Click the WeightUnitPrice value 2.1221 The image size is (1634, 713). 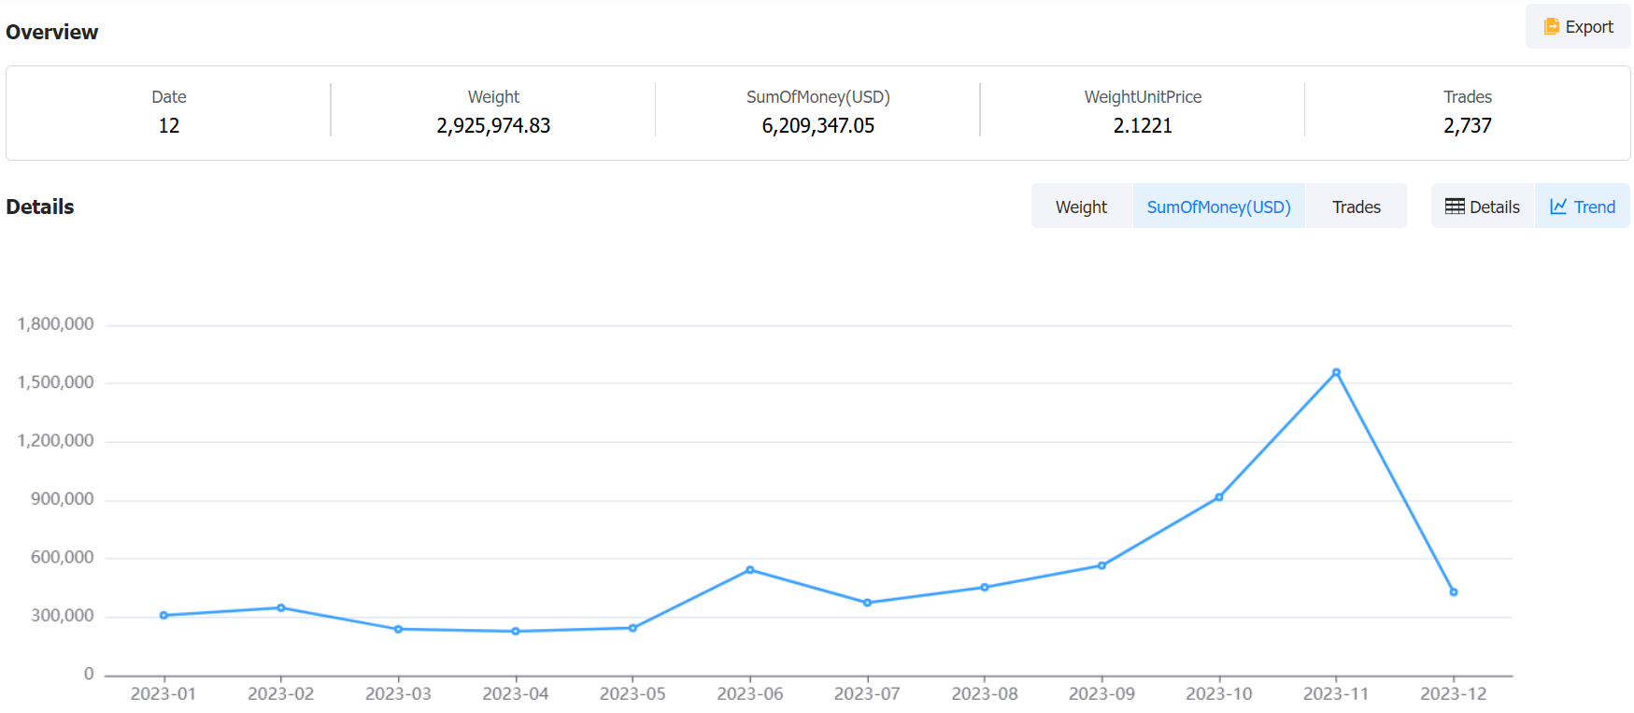[x=1143, y=125]
